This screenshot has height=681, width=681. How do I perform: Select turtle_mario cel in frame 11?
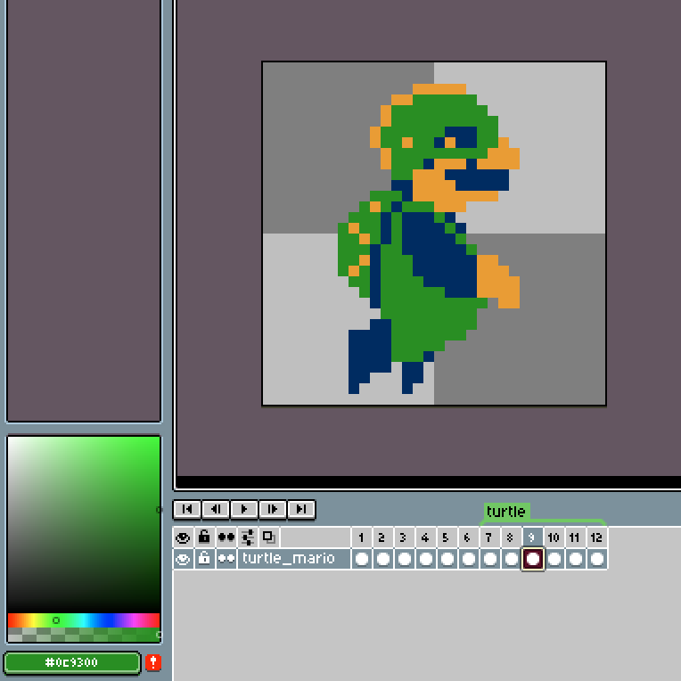click(x=575, y=559)
